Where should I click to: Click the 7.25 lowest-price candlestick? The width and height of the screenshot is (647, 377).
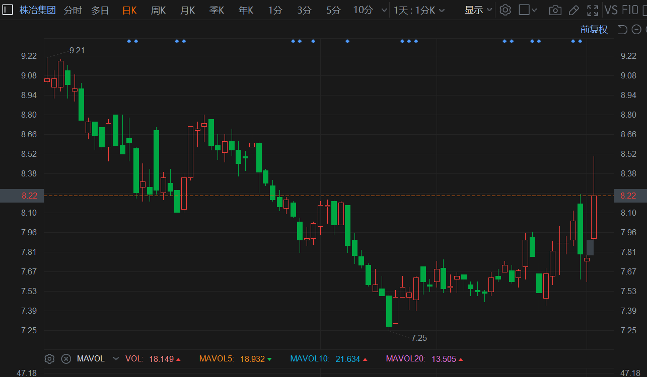(x=389, y=312)
